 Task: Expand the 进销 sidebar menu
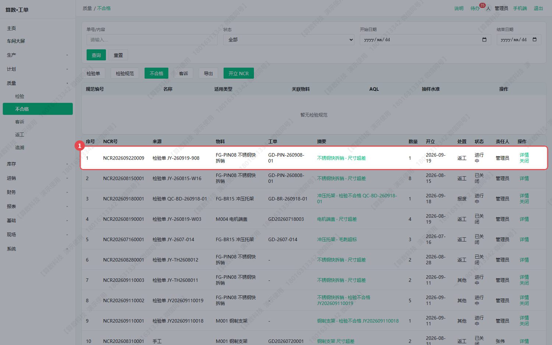(x=38, y=178)
